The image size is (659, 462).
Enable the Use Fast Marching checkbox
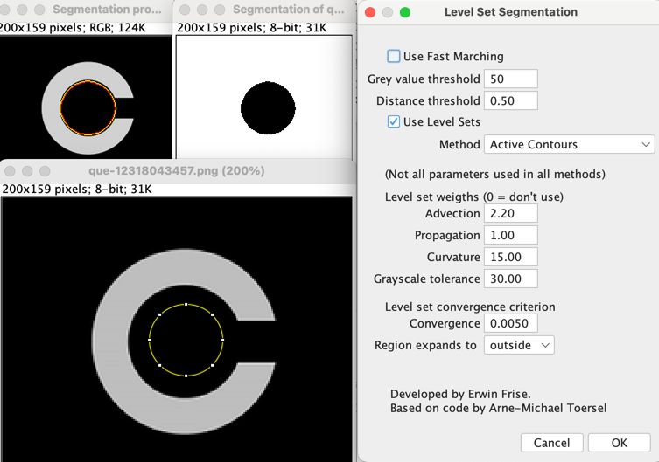(x=394, y=57)
